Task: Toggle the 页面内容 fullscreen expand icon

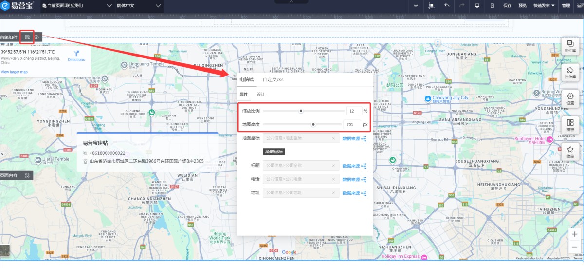Action: (27, 175)
